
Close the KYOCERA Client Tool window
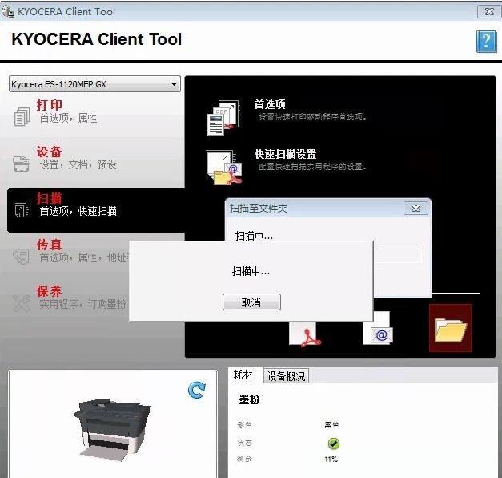pos(489,11)
